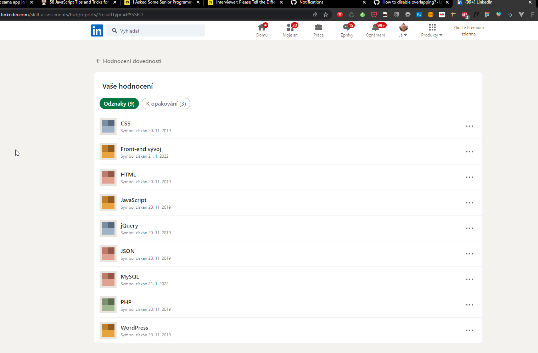Open Zprávy messages icon

coord(347,30)
